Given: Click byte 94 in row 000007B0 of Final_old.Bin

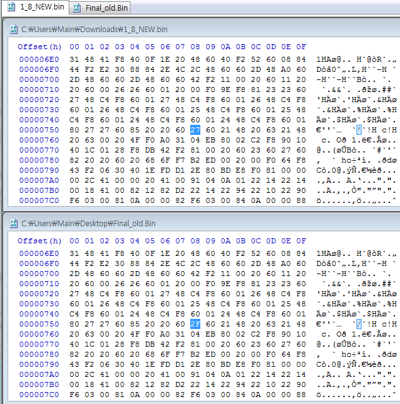Looking at the screenshot, I should click(241, 384).
